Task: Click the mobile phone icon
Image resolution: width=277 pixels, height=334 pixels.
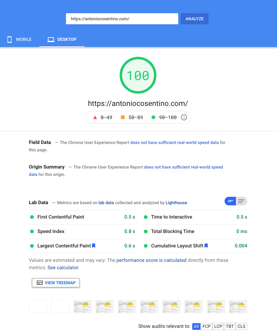Action: point(10,39)
